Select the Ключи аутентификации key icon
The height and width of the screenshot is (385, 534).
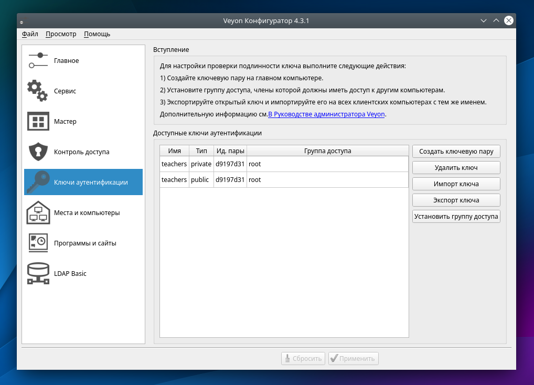[x=38, y=182]
